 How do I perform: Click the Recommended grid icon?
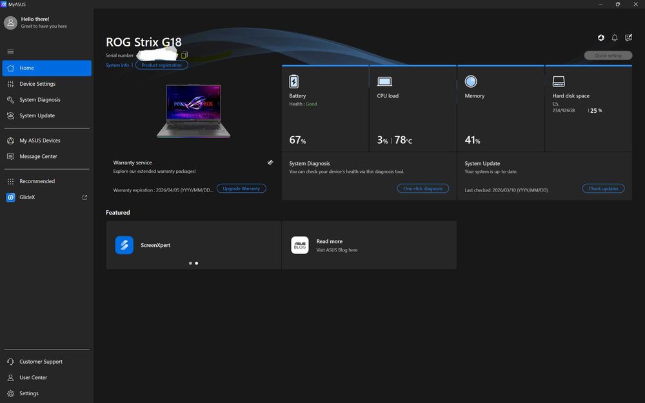(x=11, y=181)
